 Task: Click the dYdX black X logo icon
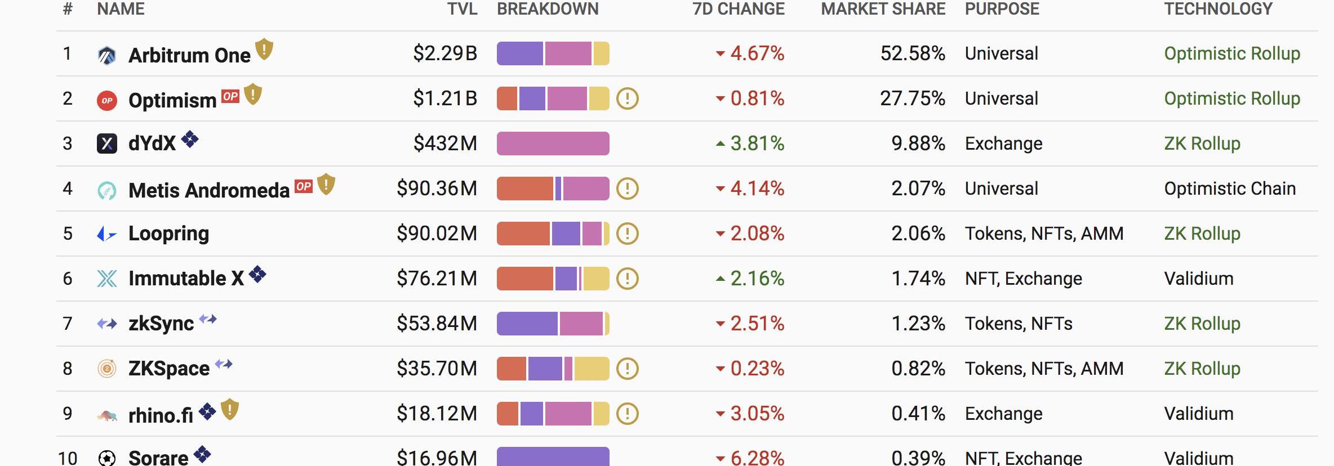pos(106,144)
